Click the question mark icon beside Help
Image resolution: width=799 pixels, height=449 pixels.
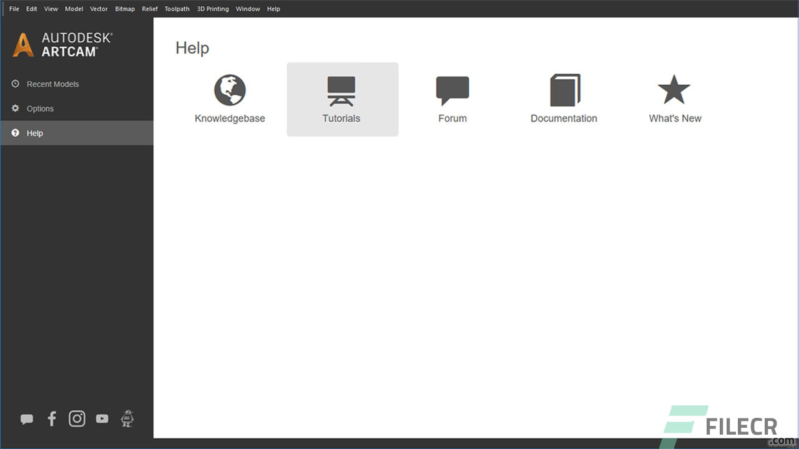pos(16,133)
